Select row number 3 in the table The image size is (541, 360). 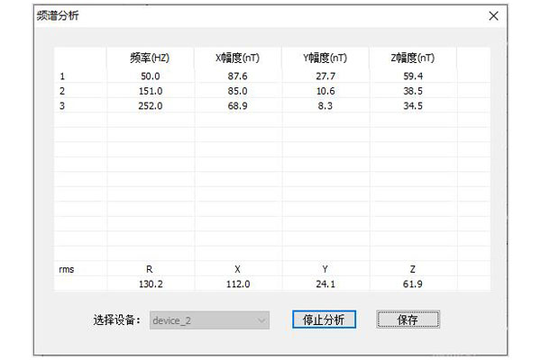pyautogui.click(x=62, y=105)
